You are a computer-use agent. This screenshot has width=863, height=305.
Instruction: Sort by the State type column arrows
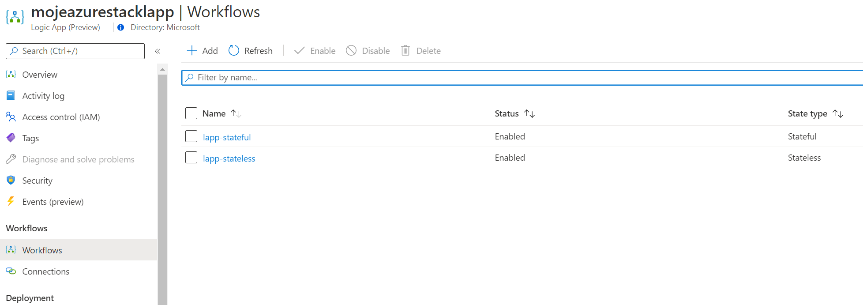[x=838, y=114]
